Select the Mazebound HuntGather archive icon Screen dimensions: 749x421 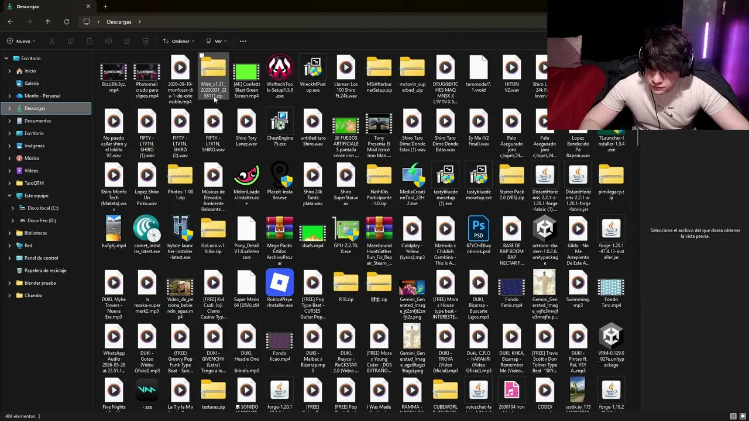(379, 229)
